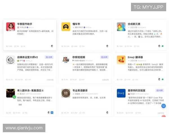This screenshot has width=169, height=135.
Task: Click the 应用 tag on 秒剪短视频
Action: 104,57
